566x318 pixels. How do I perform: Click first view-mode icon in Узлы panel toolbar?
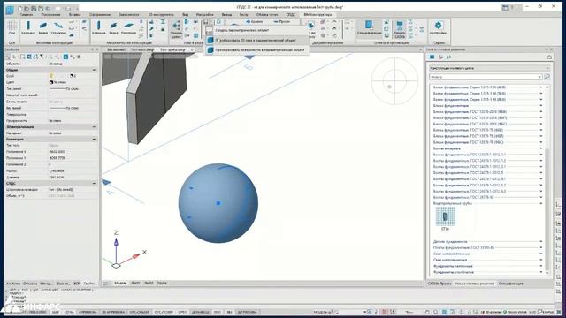pos(432,57)
